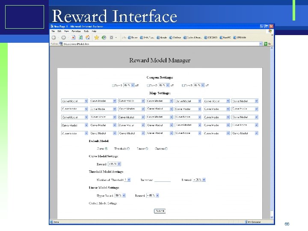Click the "Map Settings:" label
The image size is (308, 231).
(x=160, y=93)
